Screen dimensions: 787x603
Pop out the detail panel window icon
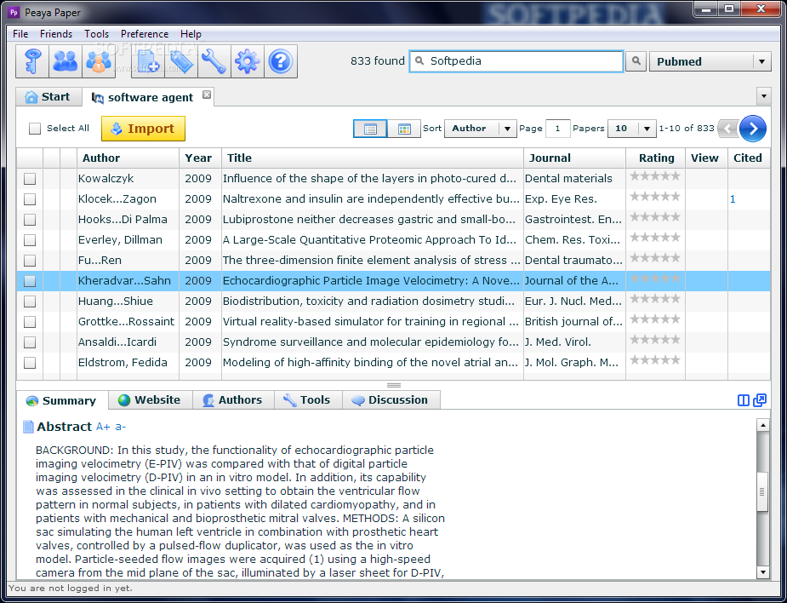click(760, 400)
